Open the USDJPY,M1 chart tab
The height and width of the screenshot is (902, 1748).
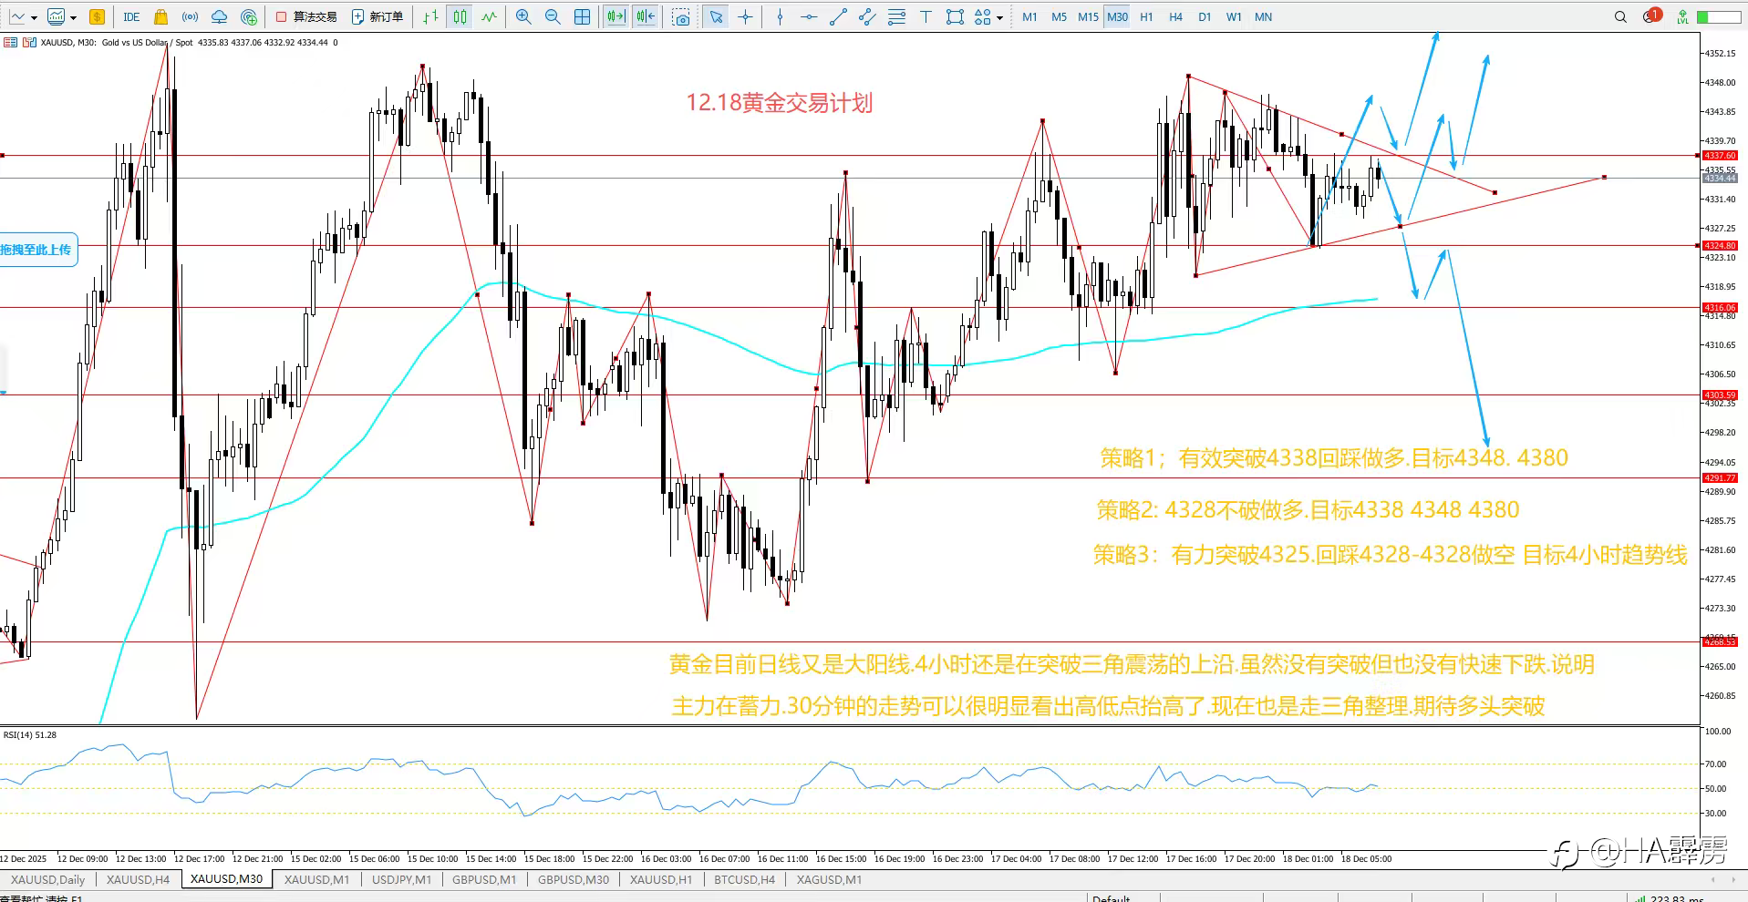401,879
